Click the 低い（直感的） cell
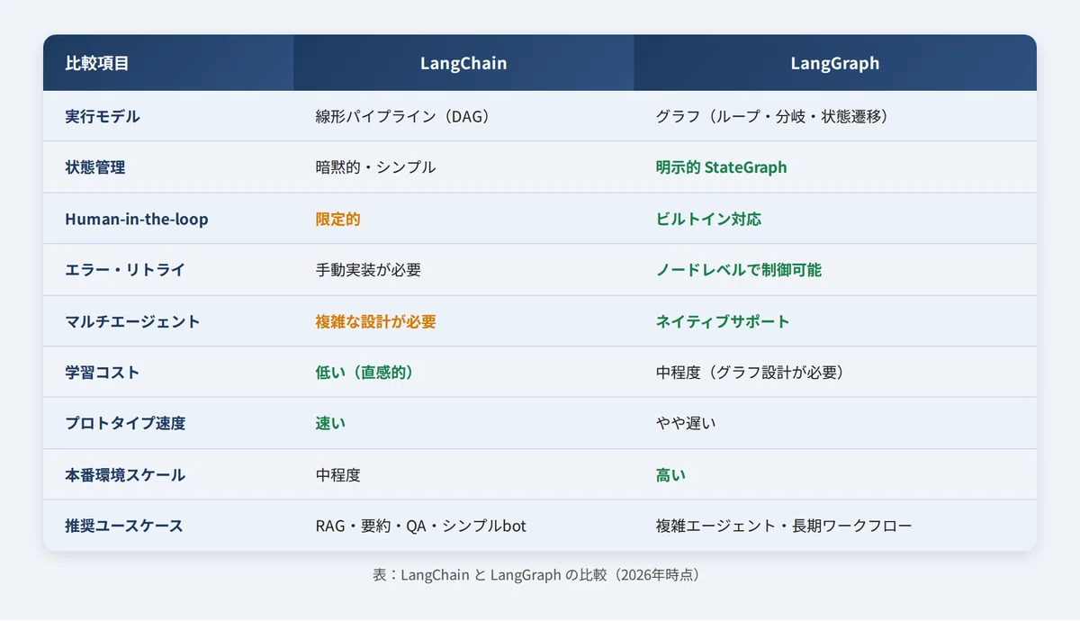Screen dimensions: 1080x621 (463, 372)
